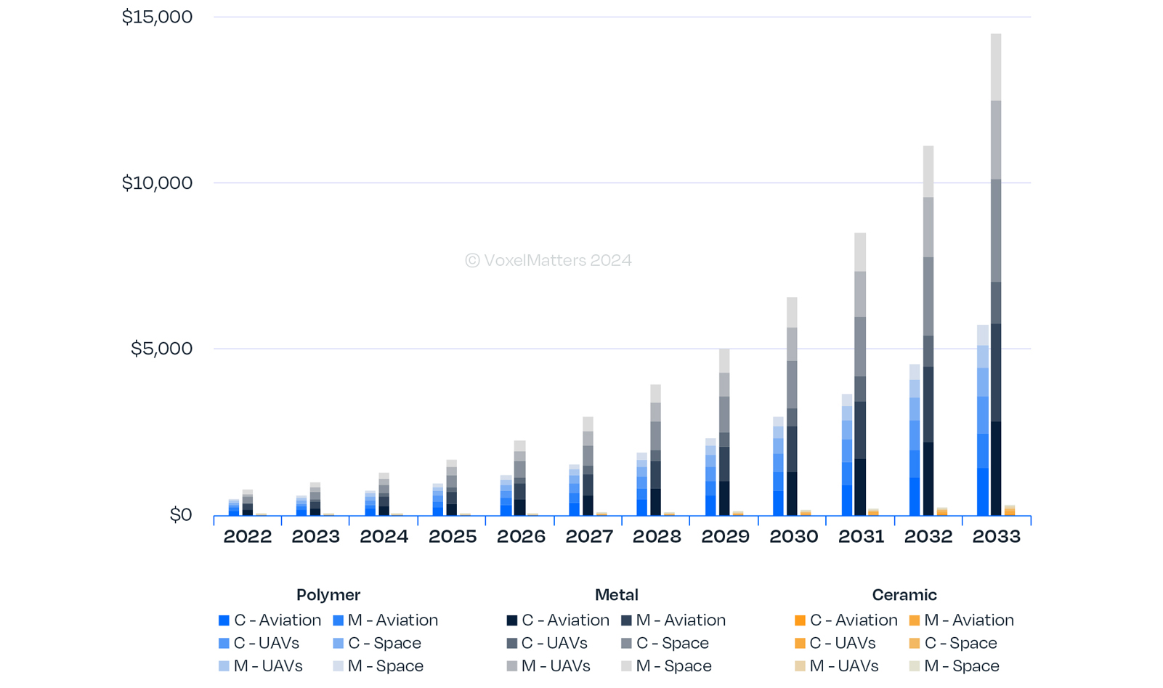1163x688 pixels.
Task: Select the Polymer legend group heading
Action: pyautogui.click(x=328, y=595)
